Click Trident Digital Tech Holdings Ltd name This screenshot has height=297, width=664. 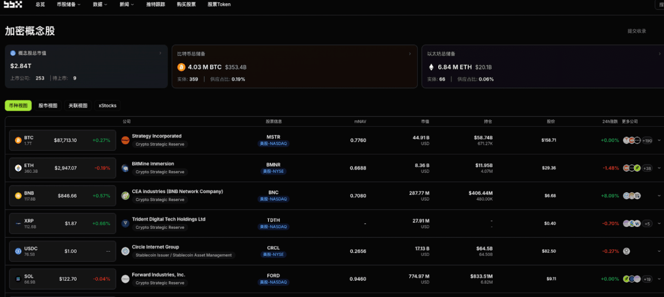(168, 219)
